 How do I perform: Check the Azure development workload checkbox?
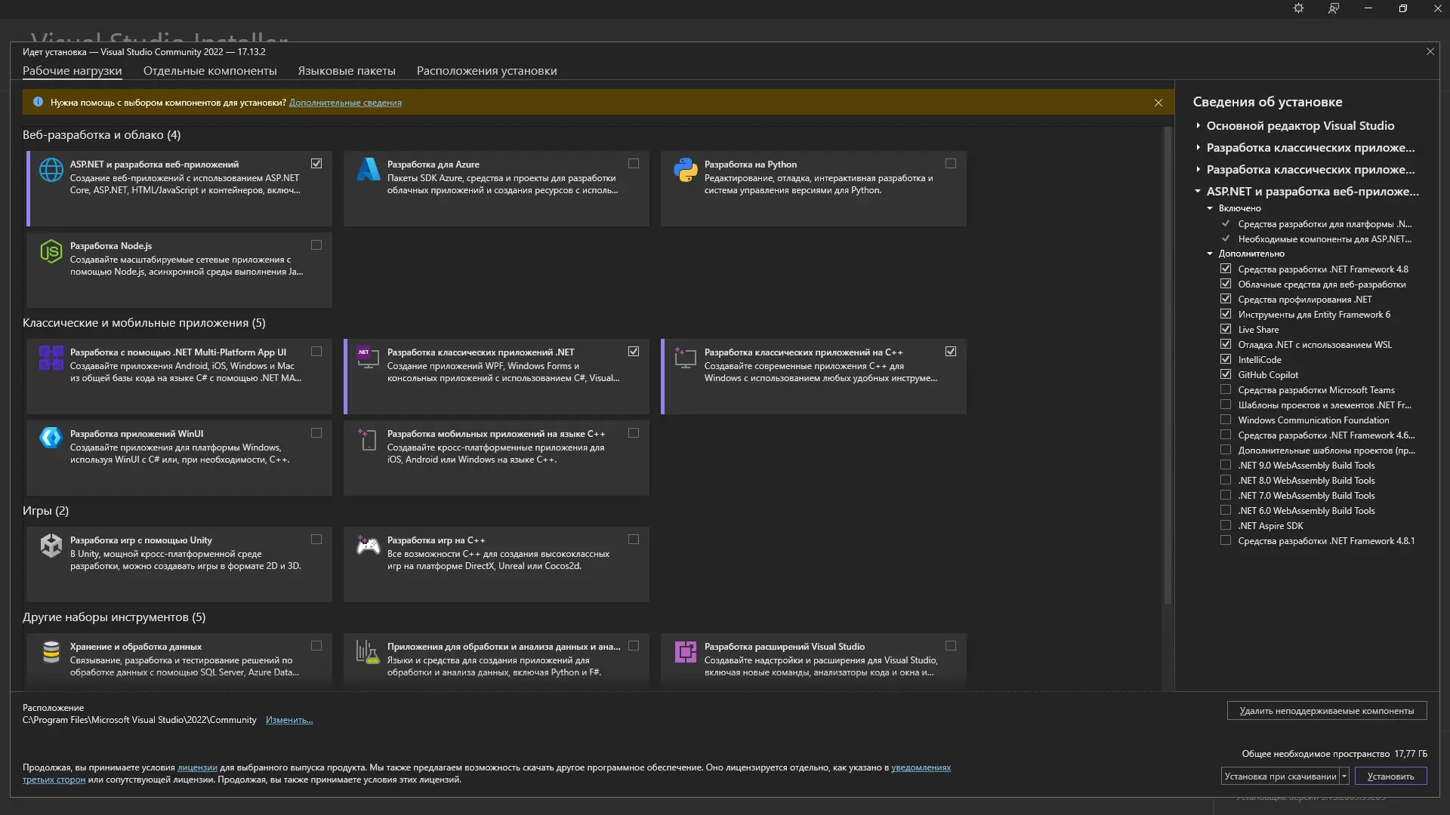[634, 163]
